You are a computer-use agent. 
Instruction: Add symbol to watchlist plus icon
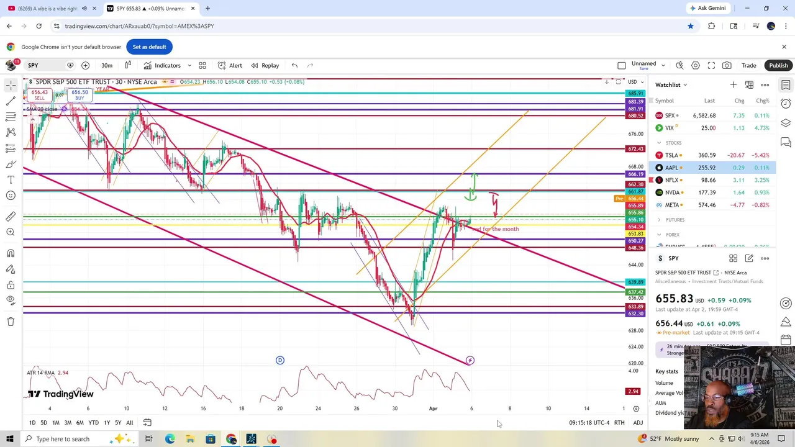[x=734, y=84]
